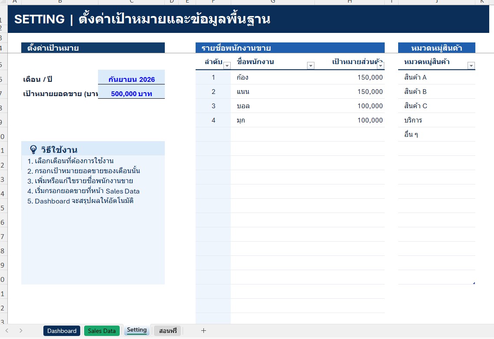
Task: Click the lightbulb icon beside วิธีใช้งาน
Action: tap(33, 149)
